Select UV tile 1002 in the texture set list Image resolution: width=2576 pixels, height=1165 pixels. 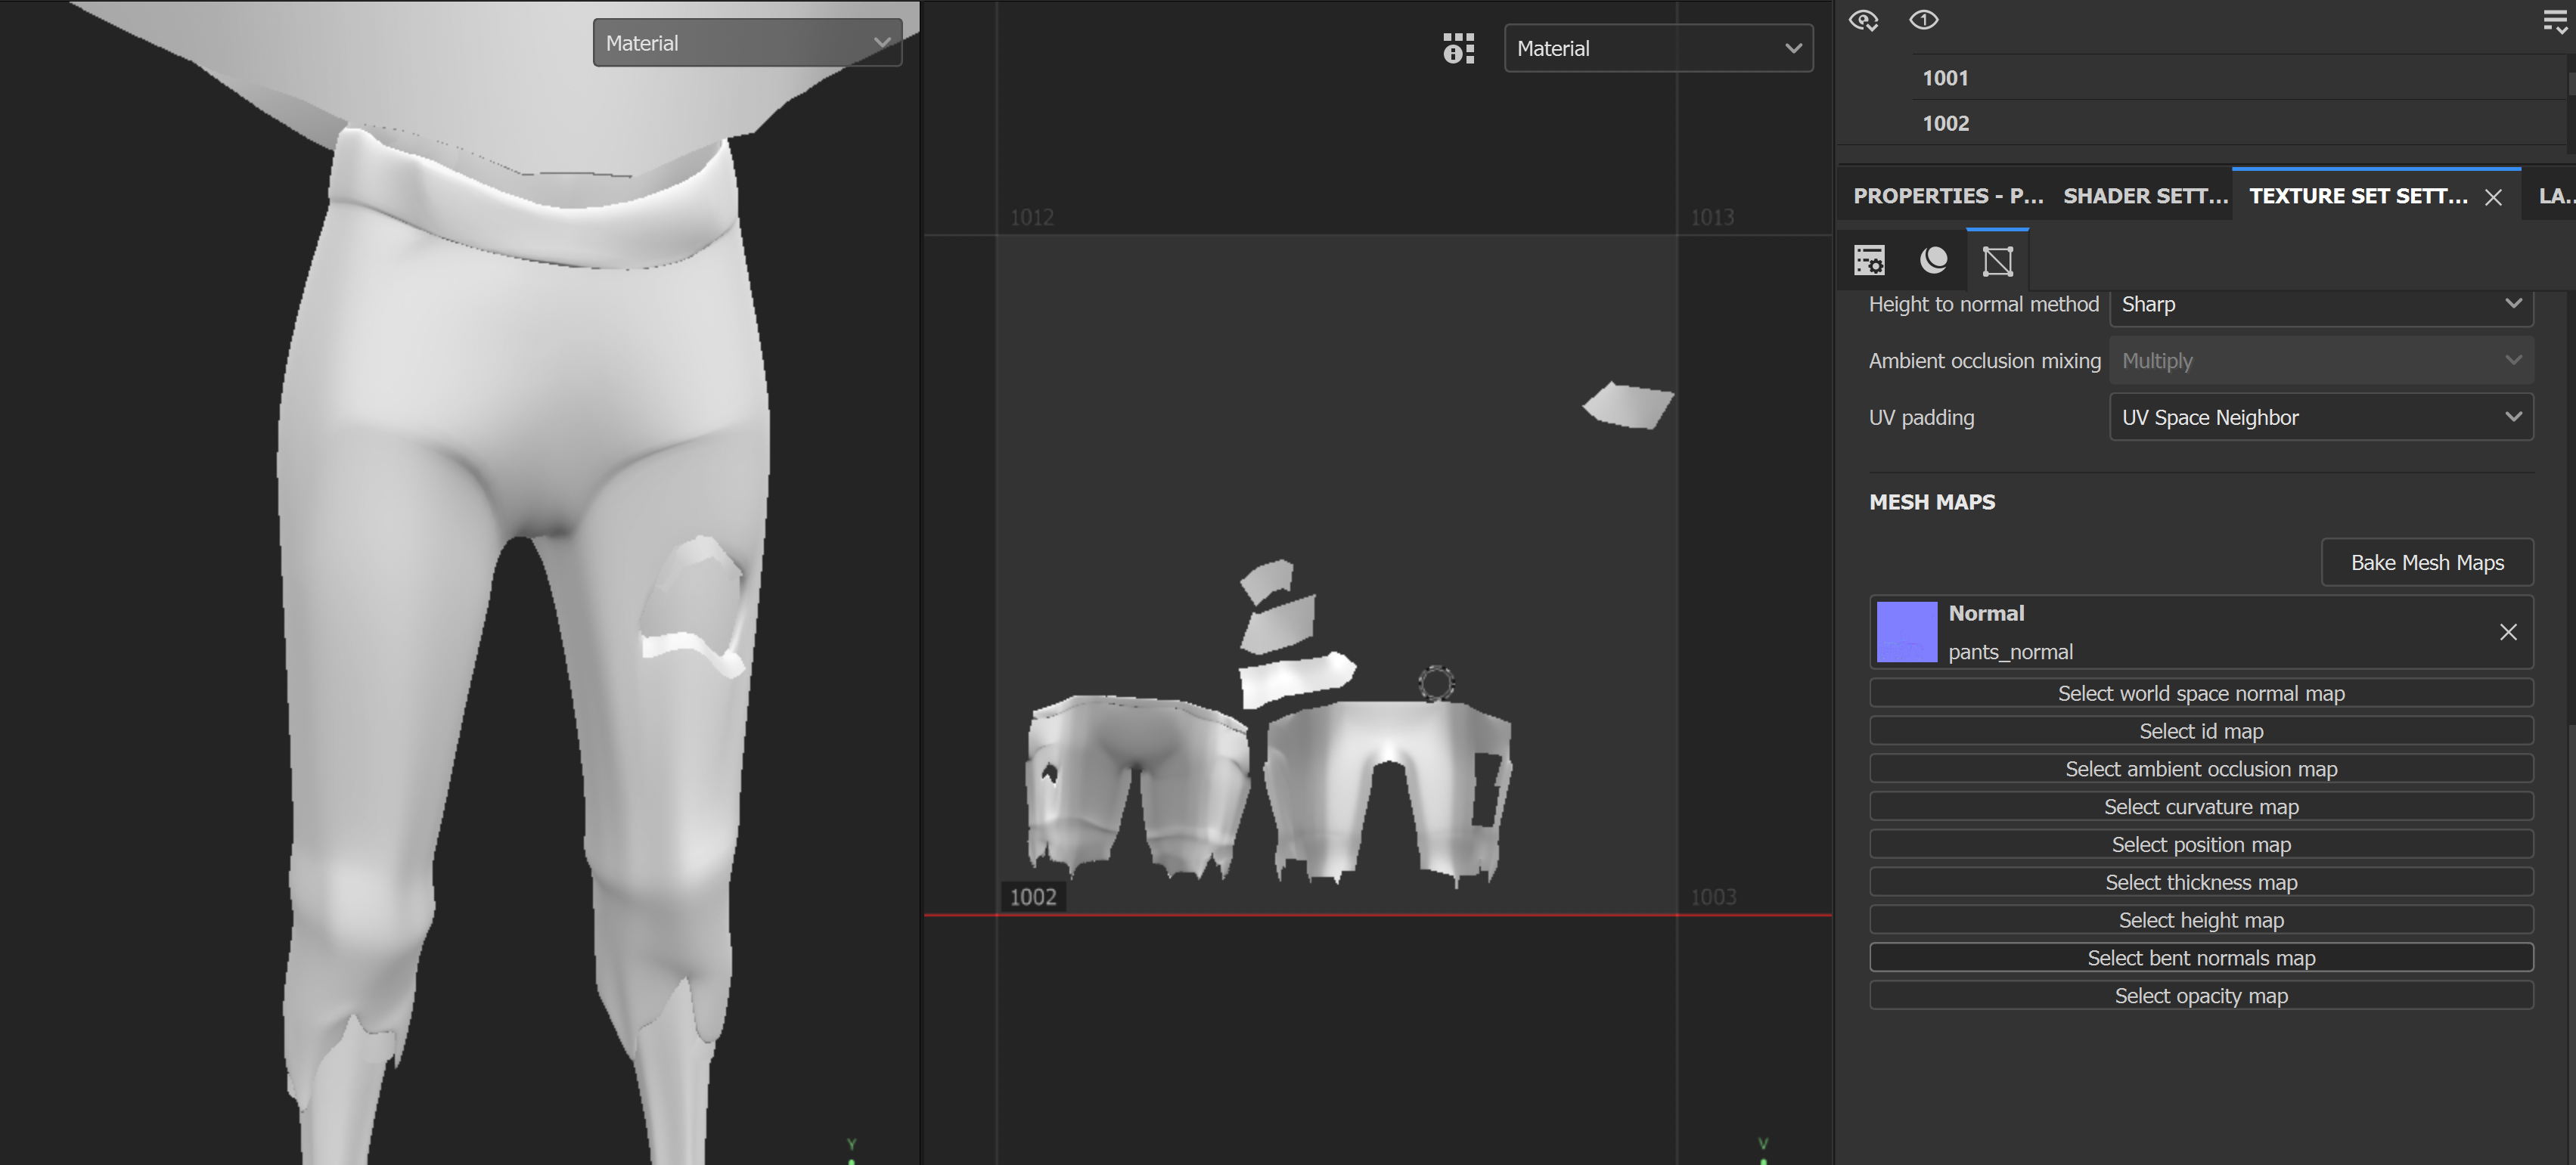(1945, 122)
